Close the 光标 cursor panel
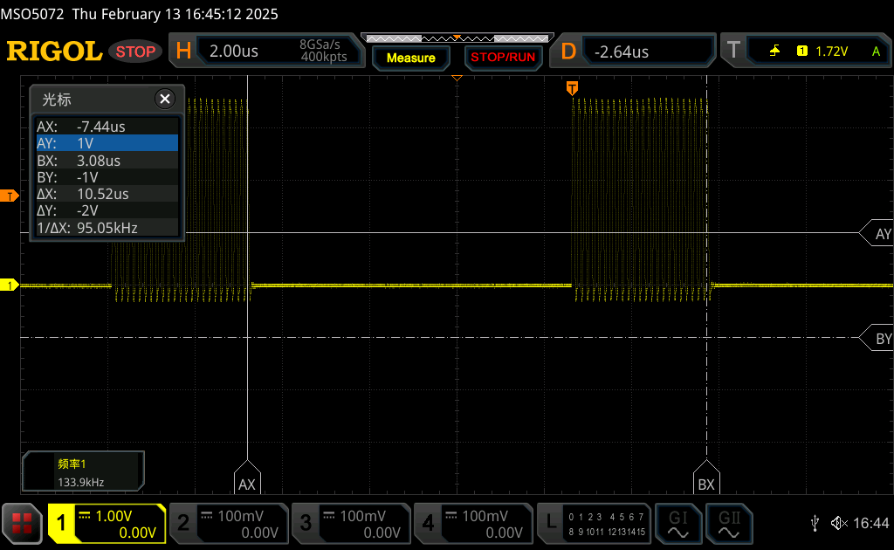The height and width of the screenshot is (550, 894). [x=164, y=100]
